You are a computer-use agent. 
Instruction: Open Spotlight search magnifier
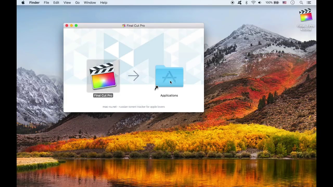tap(301, 3)
